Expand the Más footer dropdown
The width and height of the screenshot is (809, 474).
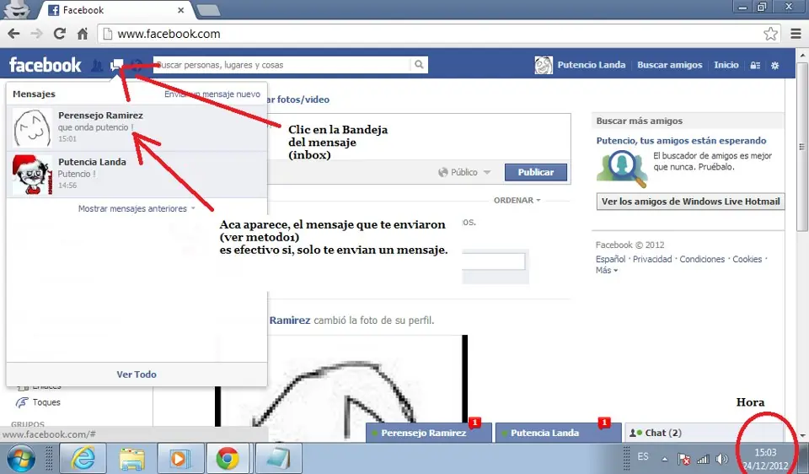pos(606,271)
